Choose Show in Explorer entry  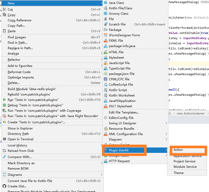(x=52, y=128)
